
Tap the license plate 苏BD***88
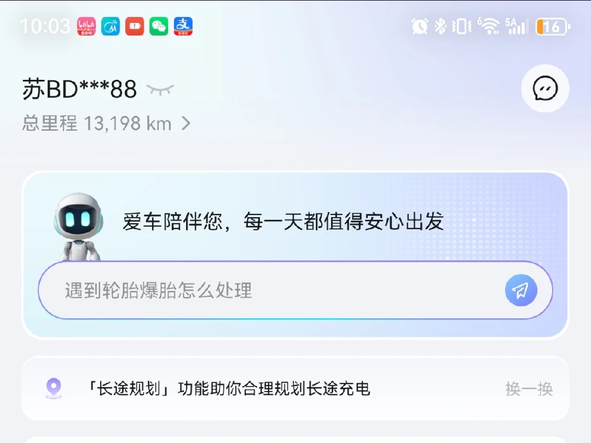pos(79,90)
